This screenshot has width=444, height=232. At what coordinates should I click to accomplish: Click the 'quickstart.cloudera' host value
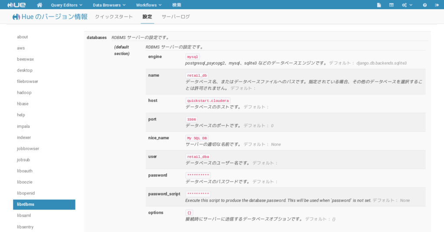pyautogui.click(x=208, y=101)
